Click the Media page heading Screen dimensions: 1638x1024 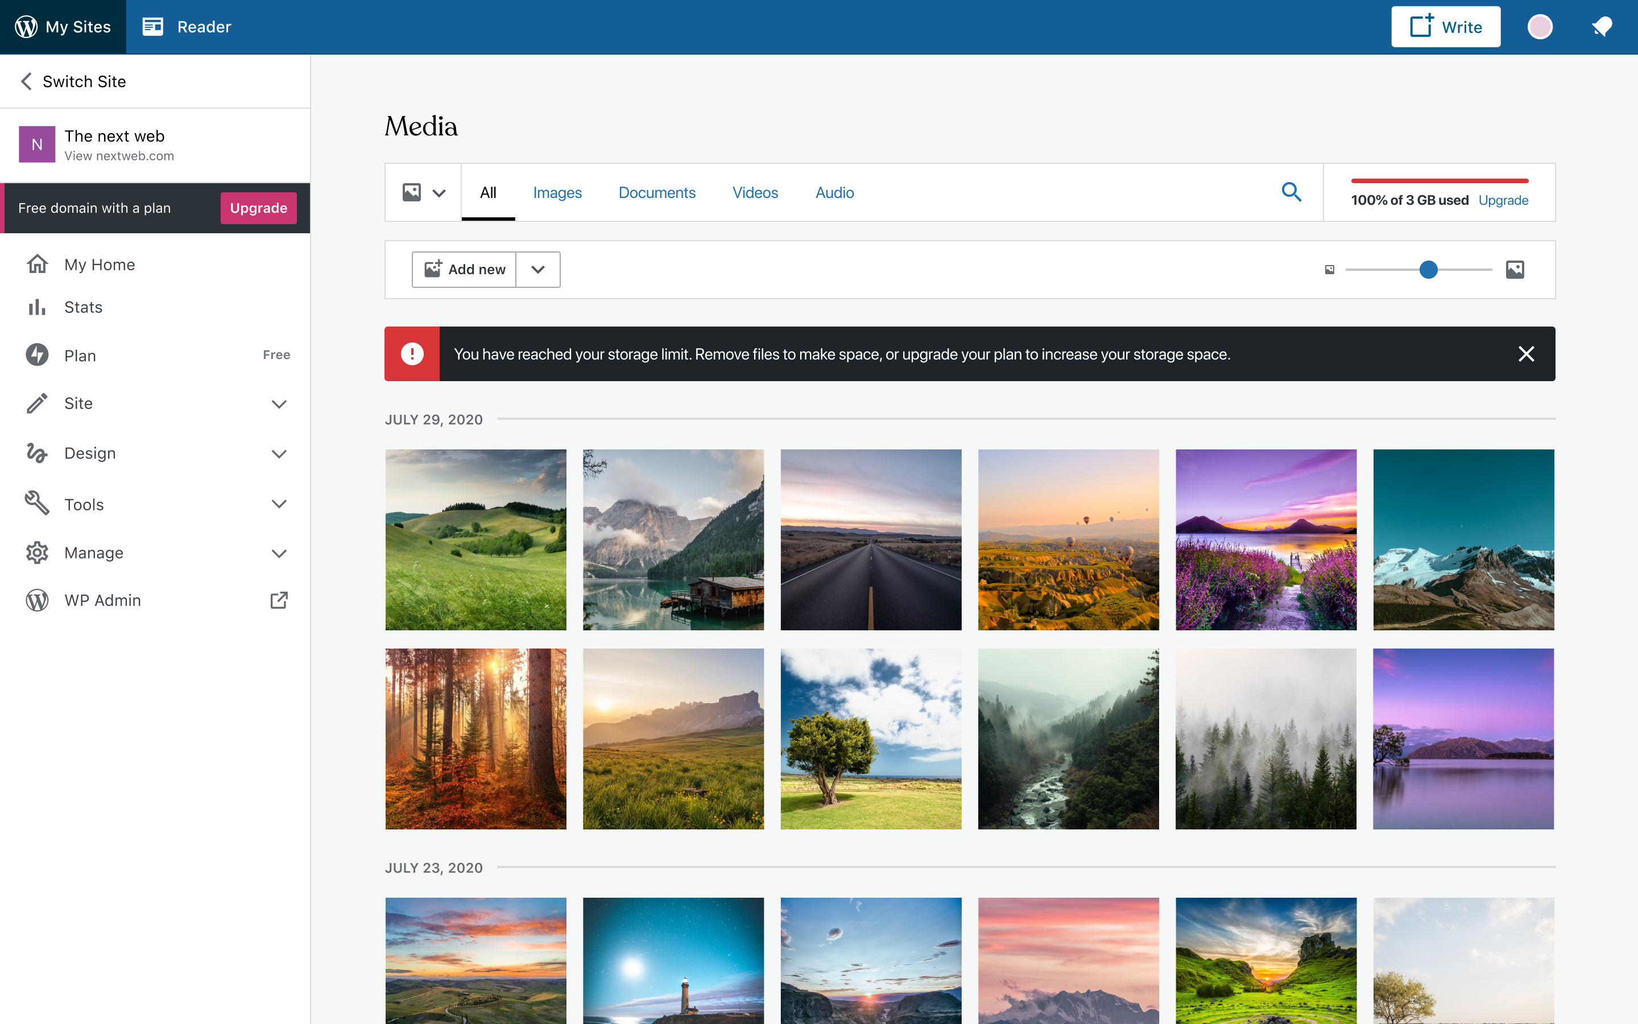pyautogui.click(x=421, y=127)
